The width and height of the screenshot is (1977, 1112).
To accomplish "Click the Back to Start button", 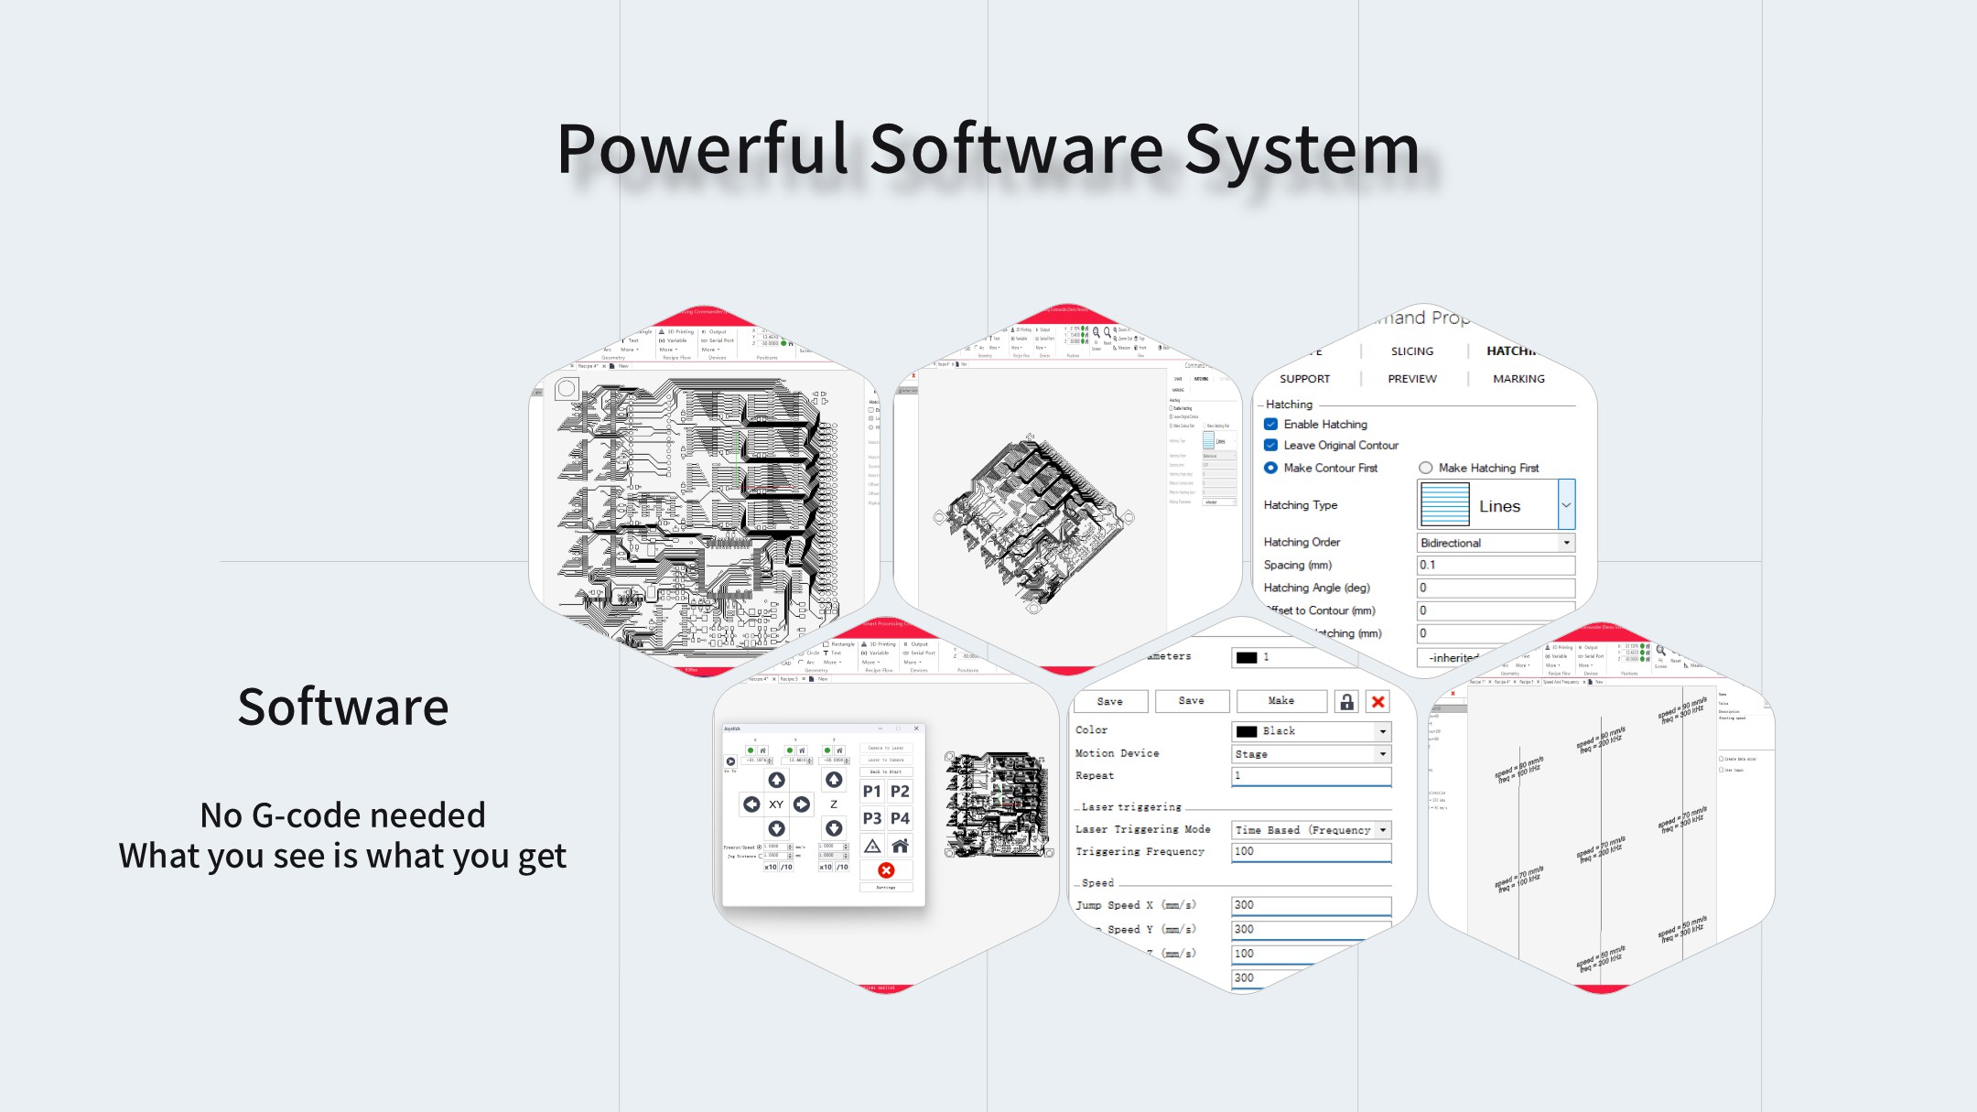I will (886, 772).
